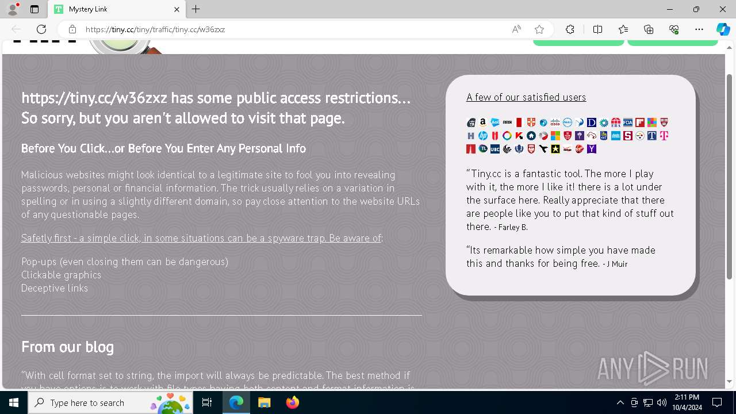736x414 pixels.
Task: Click 'Pop-ups (even closing them can be dangerous)' text
Action: tap(125, 262)
